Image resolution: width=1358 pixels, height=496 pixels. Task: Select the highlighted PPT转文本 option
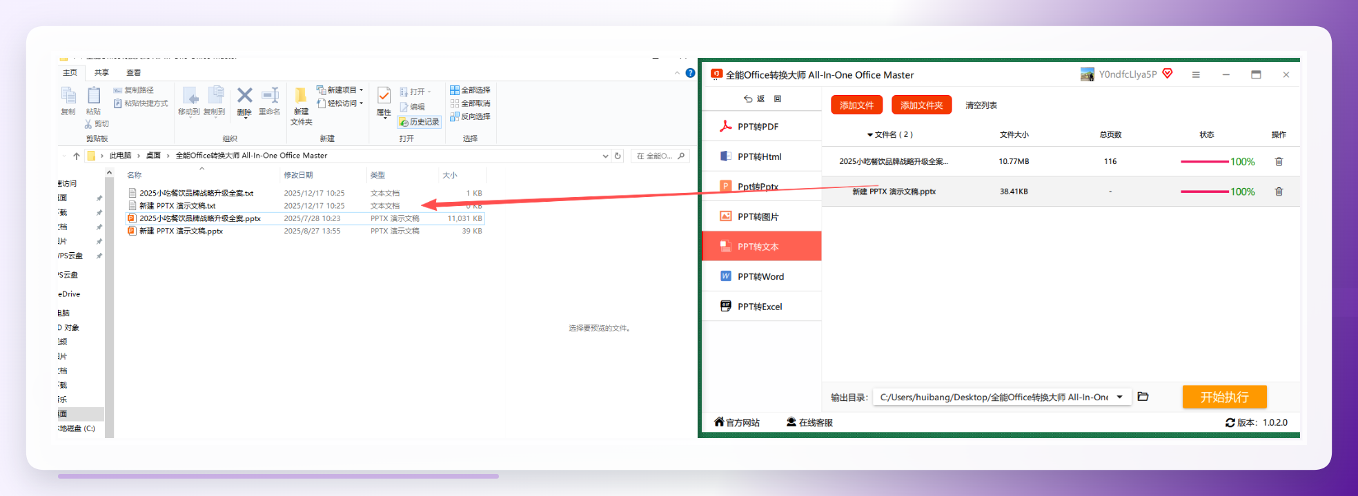pyautogui.click(x=761, y=247)
